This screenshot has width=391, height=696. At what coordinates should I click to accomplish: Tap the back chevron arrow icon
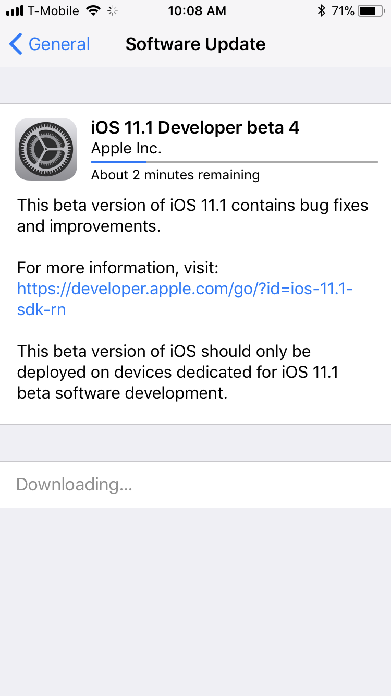[16, 44]
